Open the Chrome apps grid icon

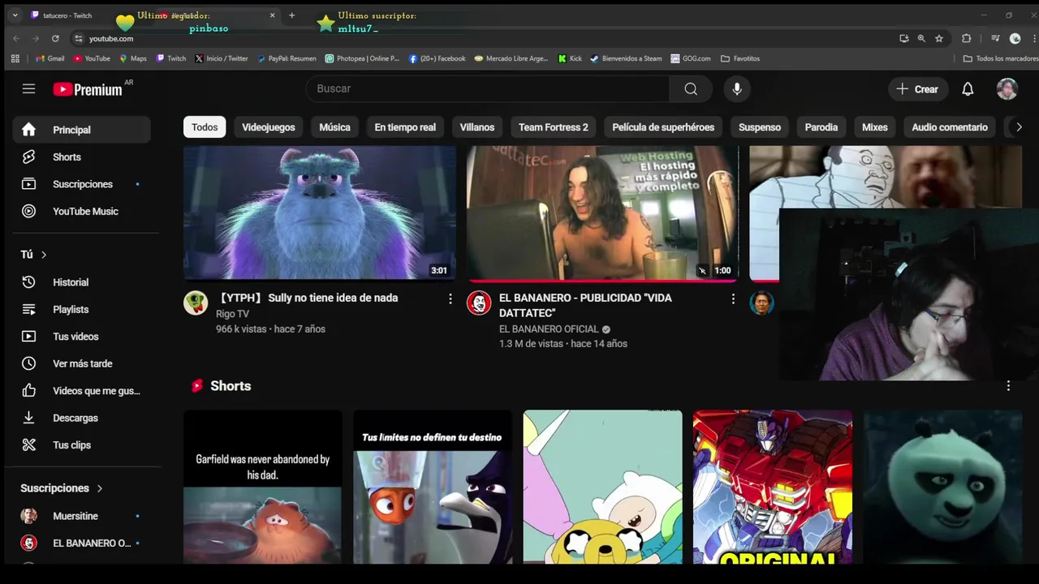[x=15, y=58]
